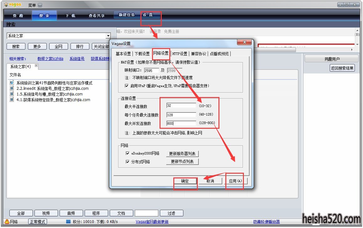Filter results by 文档

tap(121, 213)
